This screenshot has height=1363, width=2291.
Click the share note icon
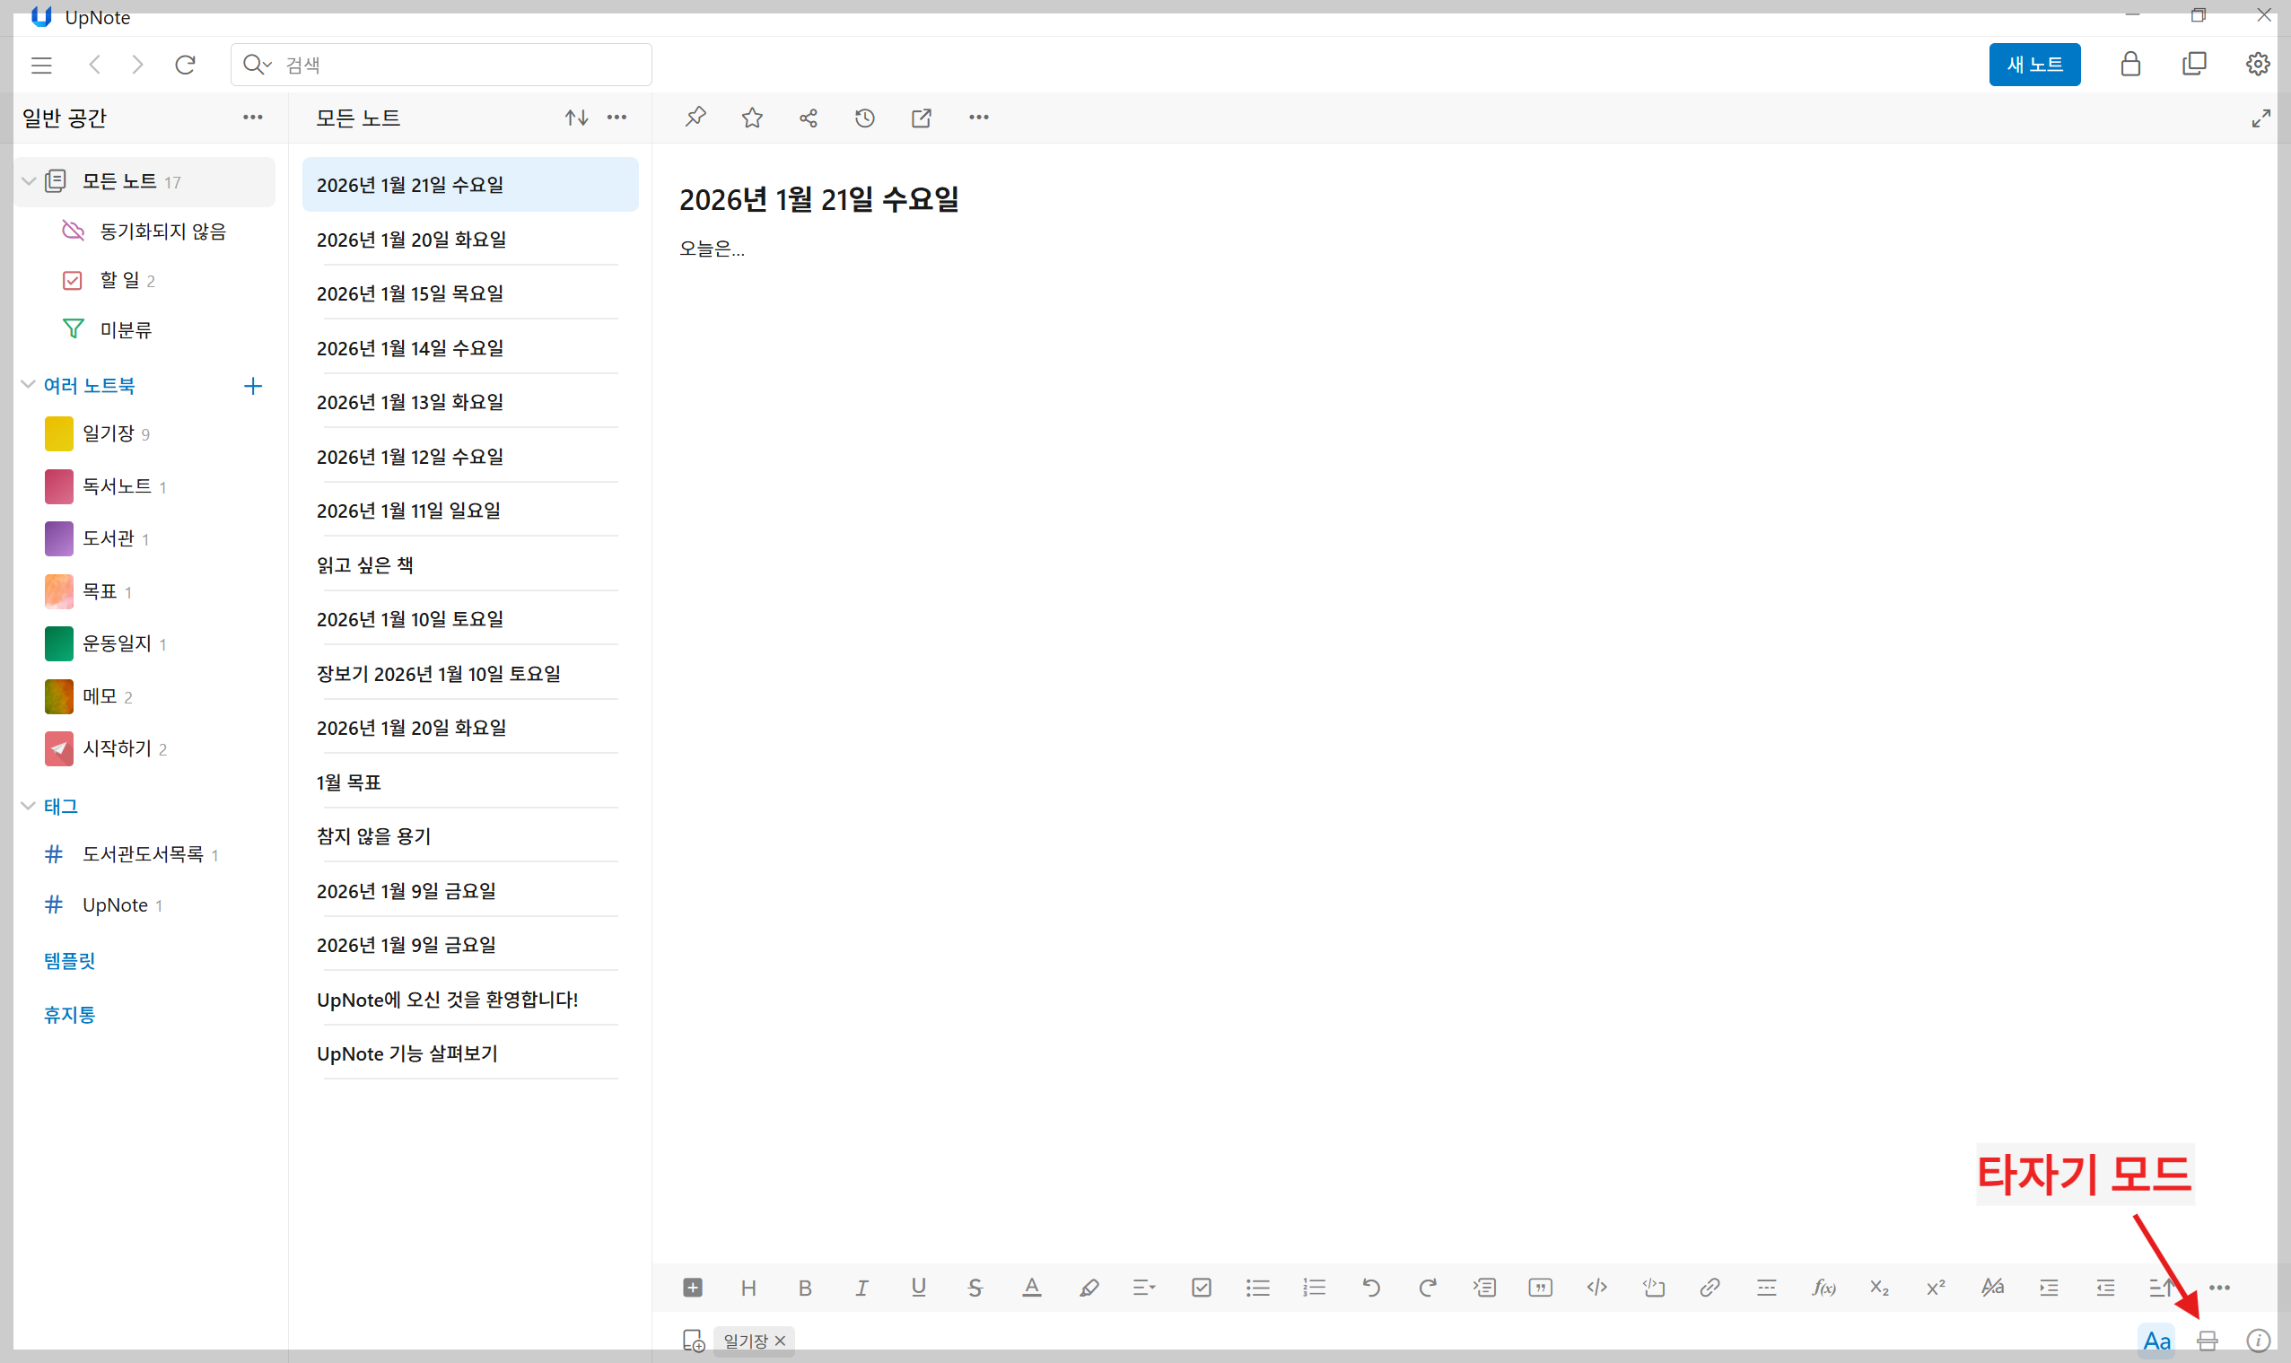pos(808,118)
